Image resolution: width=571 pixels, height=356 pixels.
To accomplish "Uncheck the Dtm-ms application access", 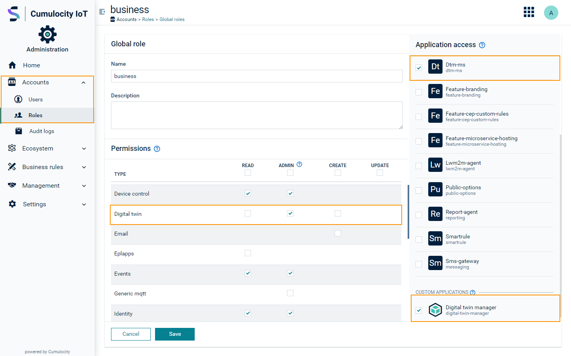I will 419,68.
